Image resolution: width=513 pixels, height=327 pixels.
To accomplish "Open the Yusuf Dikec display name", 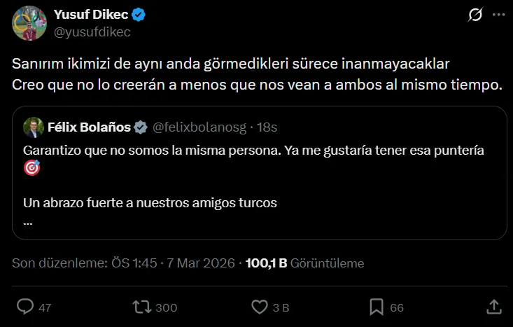I will coord(92,14).
